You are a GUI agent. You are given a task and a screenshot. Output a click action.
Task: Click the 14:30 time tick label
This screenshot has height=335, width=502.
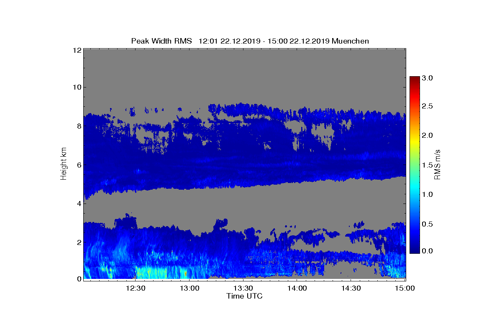351,288
